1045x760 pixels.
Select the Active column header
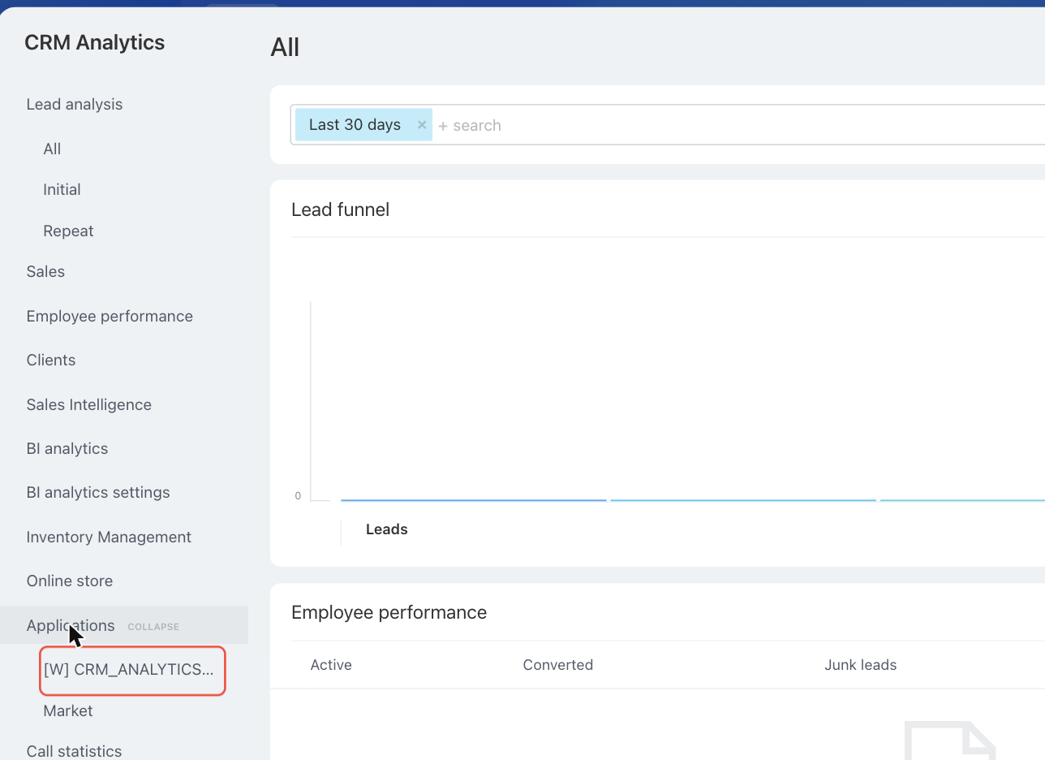(x=331, y=665)
